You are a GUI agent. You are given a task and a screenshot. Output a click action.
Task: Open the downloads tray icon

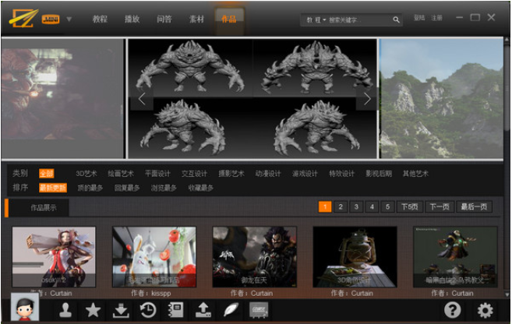pyautogui.click(x=121, y=310)
